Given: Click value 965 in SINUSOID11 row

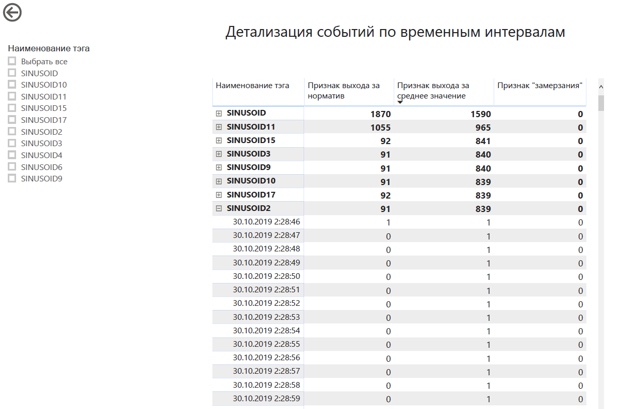Looking at the screenshot, I should (483, 128).
